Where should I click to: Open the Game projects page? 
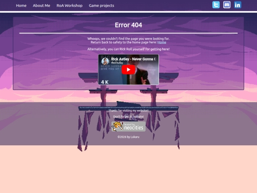[101, 6]
